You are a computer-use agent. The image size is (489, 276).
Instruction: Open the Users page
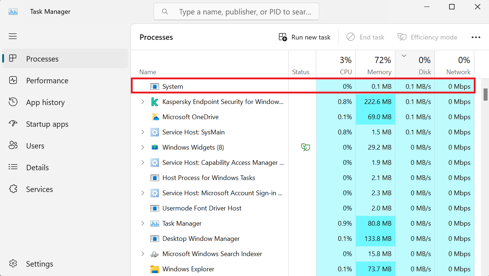pyautogui.click(x=65, y=146)
